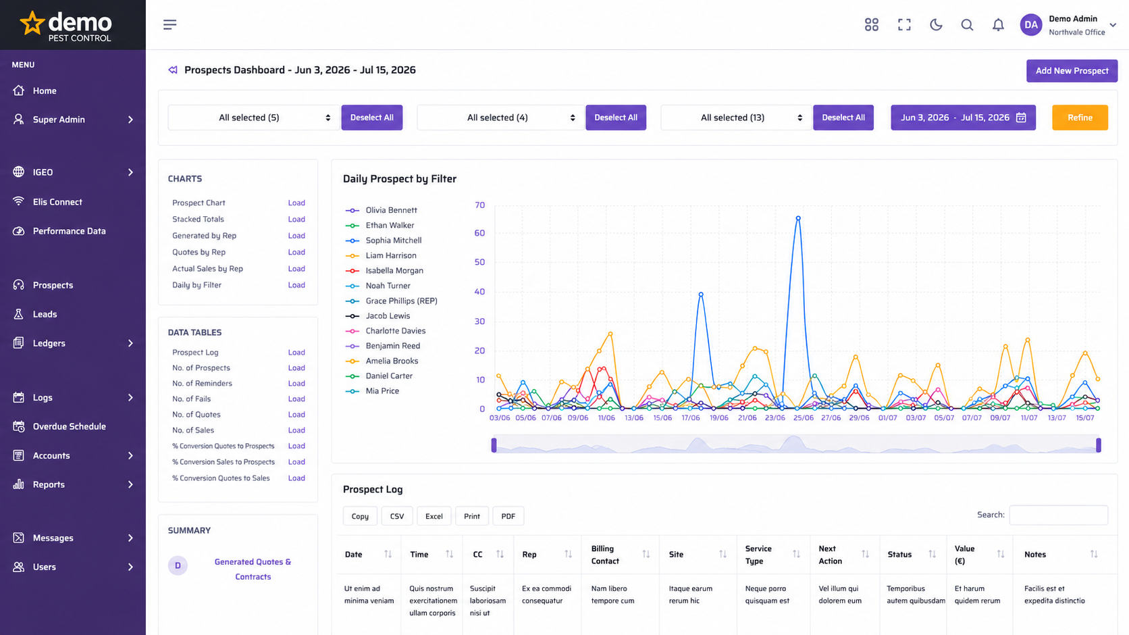Viewport: 1129px width, 635px height.
Task: Sort Prospect Log by Date column
Action: pos(368,555)
